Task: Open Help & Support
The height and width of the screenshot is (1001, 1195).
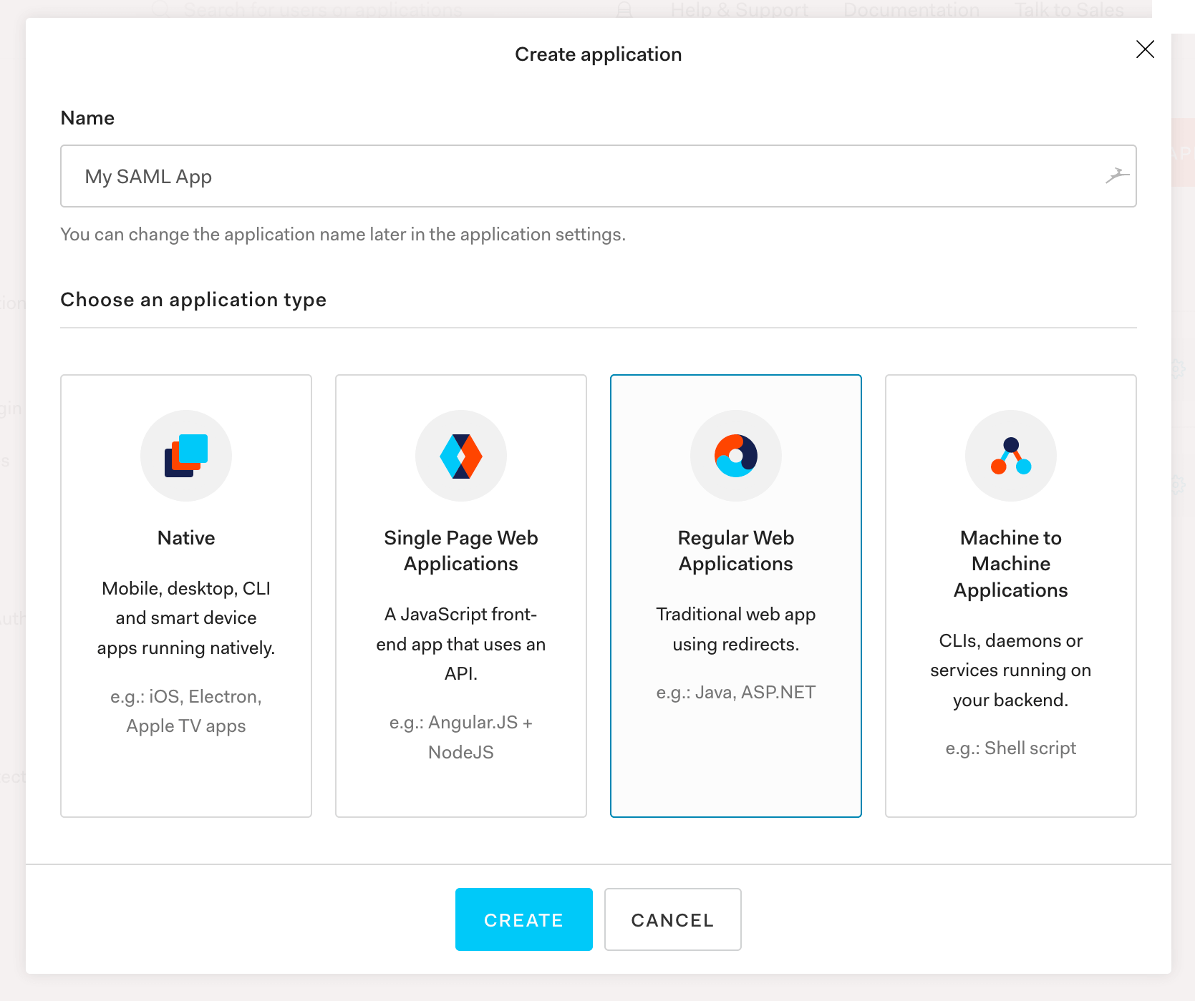Action: (x=738, y=9)
